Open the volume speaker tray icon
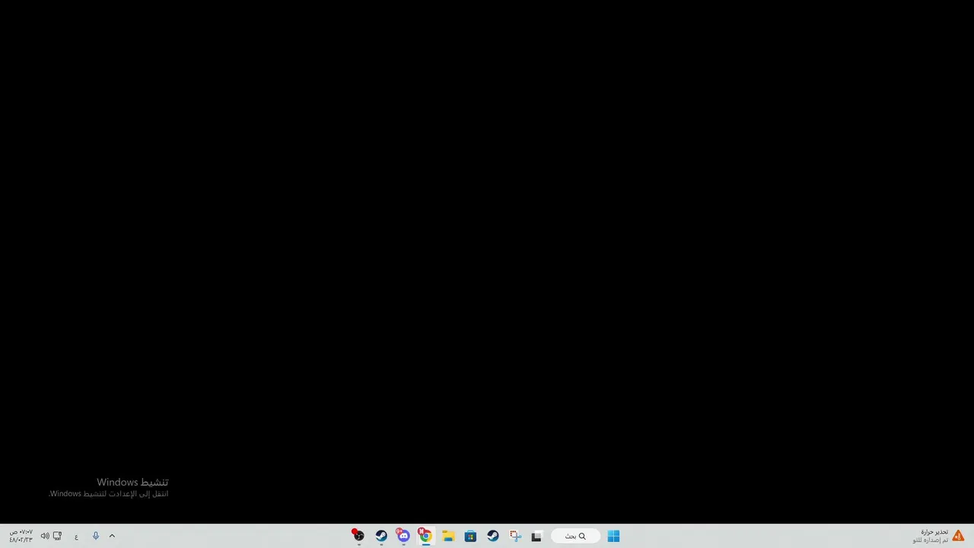 [x=45, y=536]
